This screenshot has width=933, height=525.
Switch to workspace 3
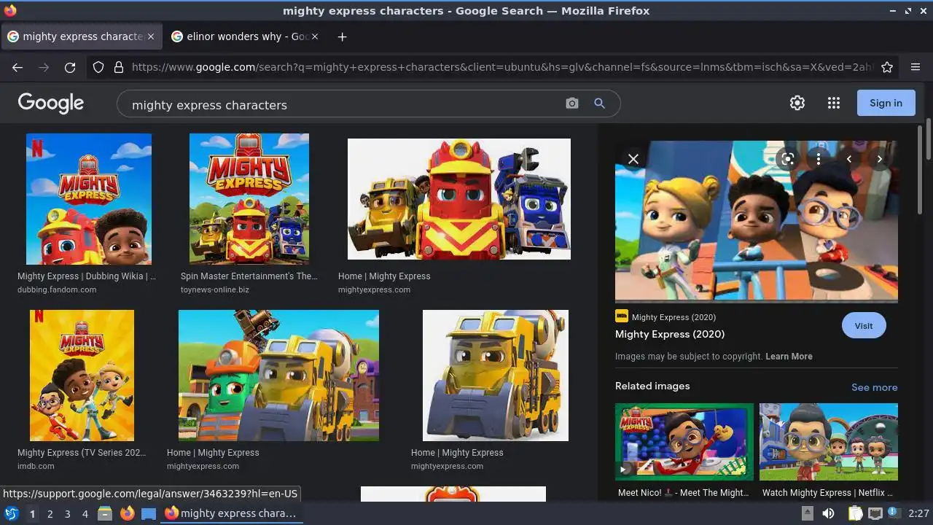67,514
